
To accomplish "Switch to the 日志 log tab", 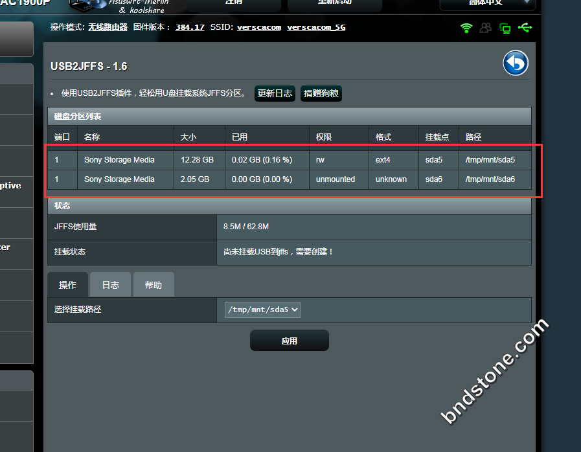I will coord(110,285).
